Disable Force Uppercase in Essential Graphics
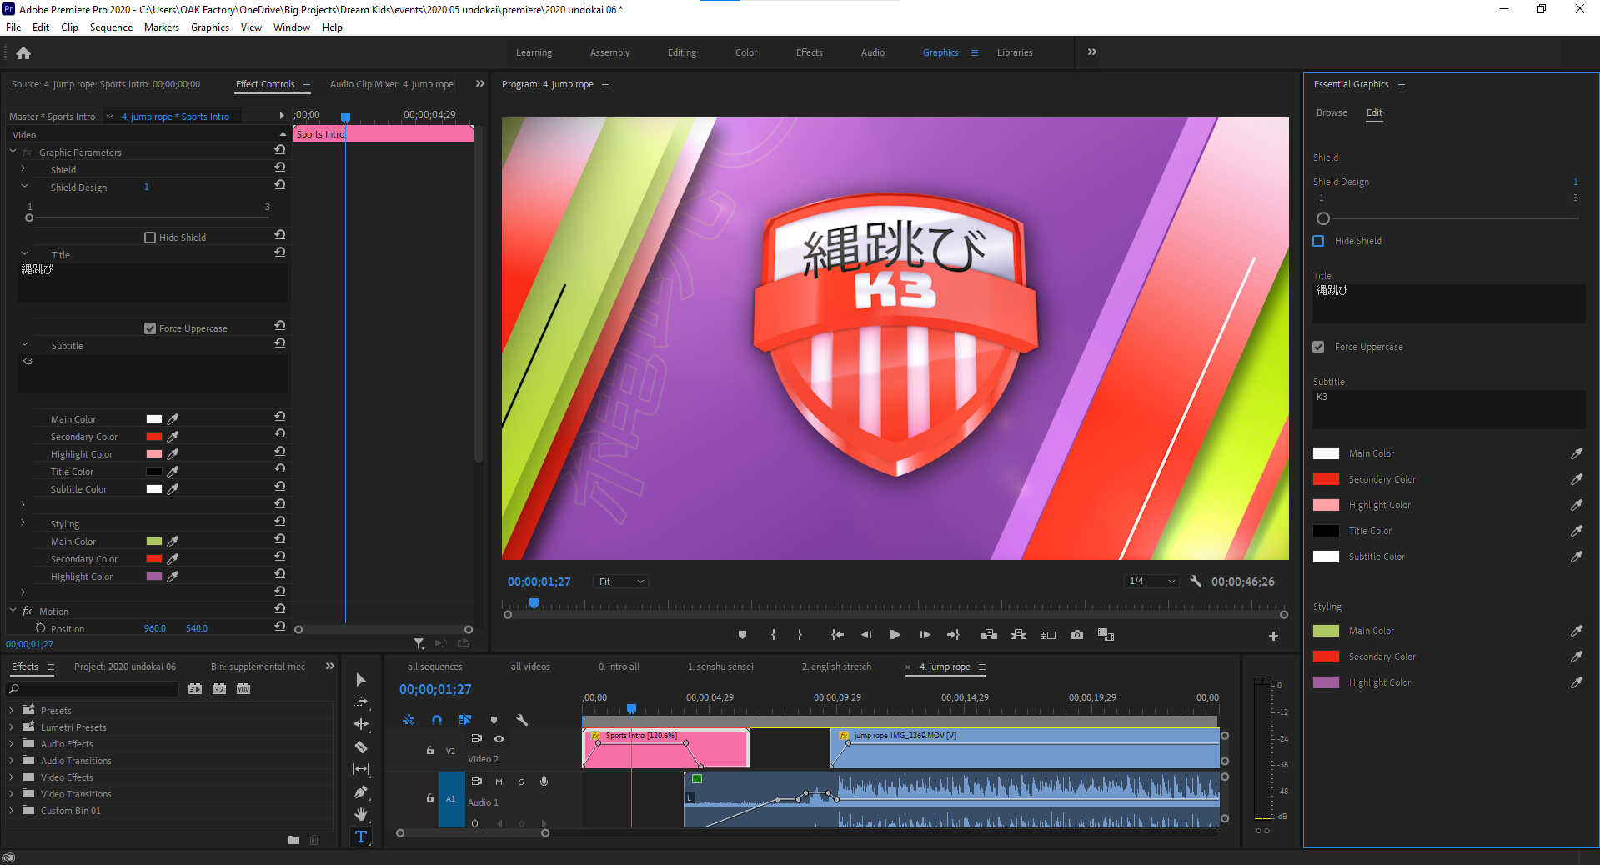This screenshot has width=1600, height=865. click(x=1318, y=347)
